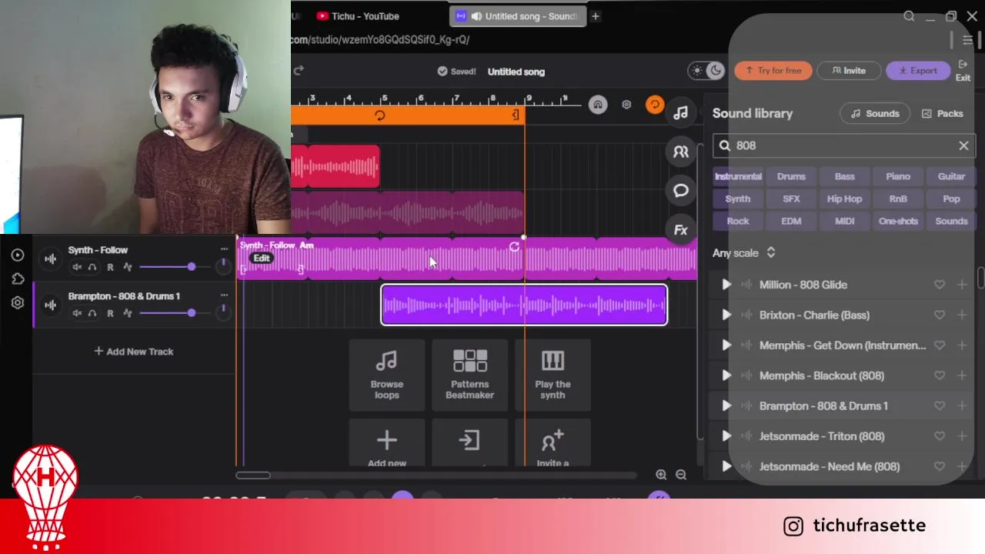The height and width of the screenshot is (554, 985).
Task: Toggle the orange loop cycle button
Action: (x=654, y=105)
